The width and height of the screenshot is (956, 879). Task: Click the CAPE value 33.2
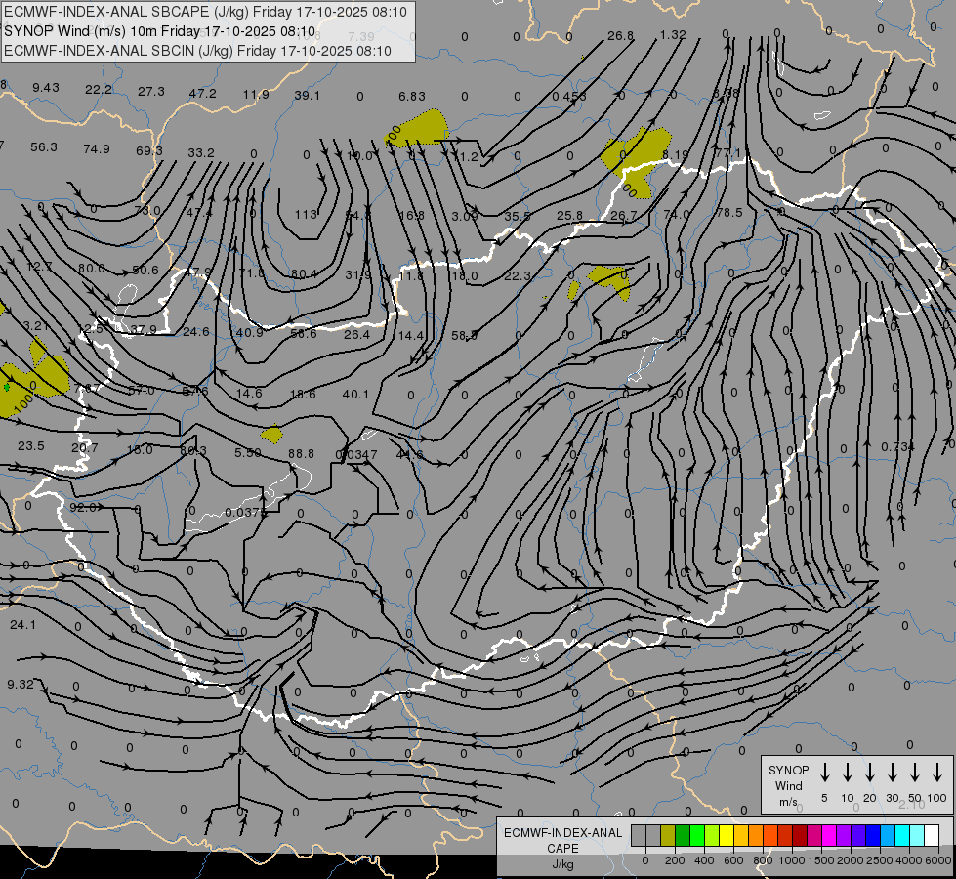pos(201,152)
